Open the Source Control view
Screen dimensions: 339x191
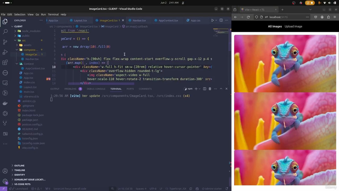pos(5,42)
